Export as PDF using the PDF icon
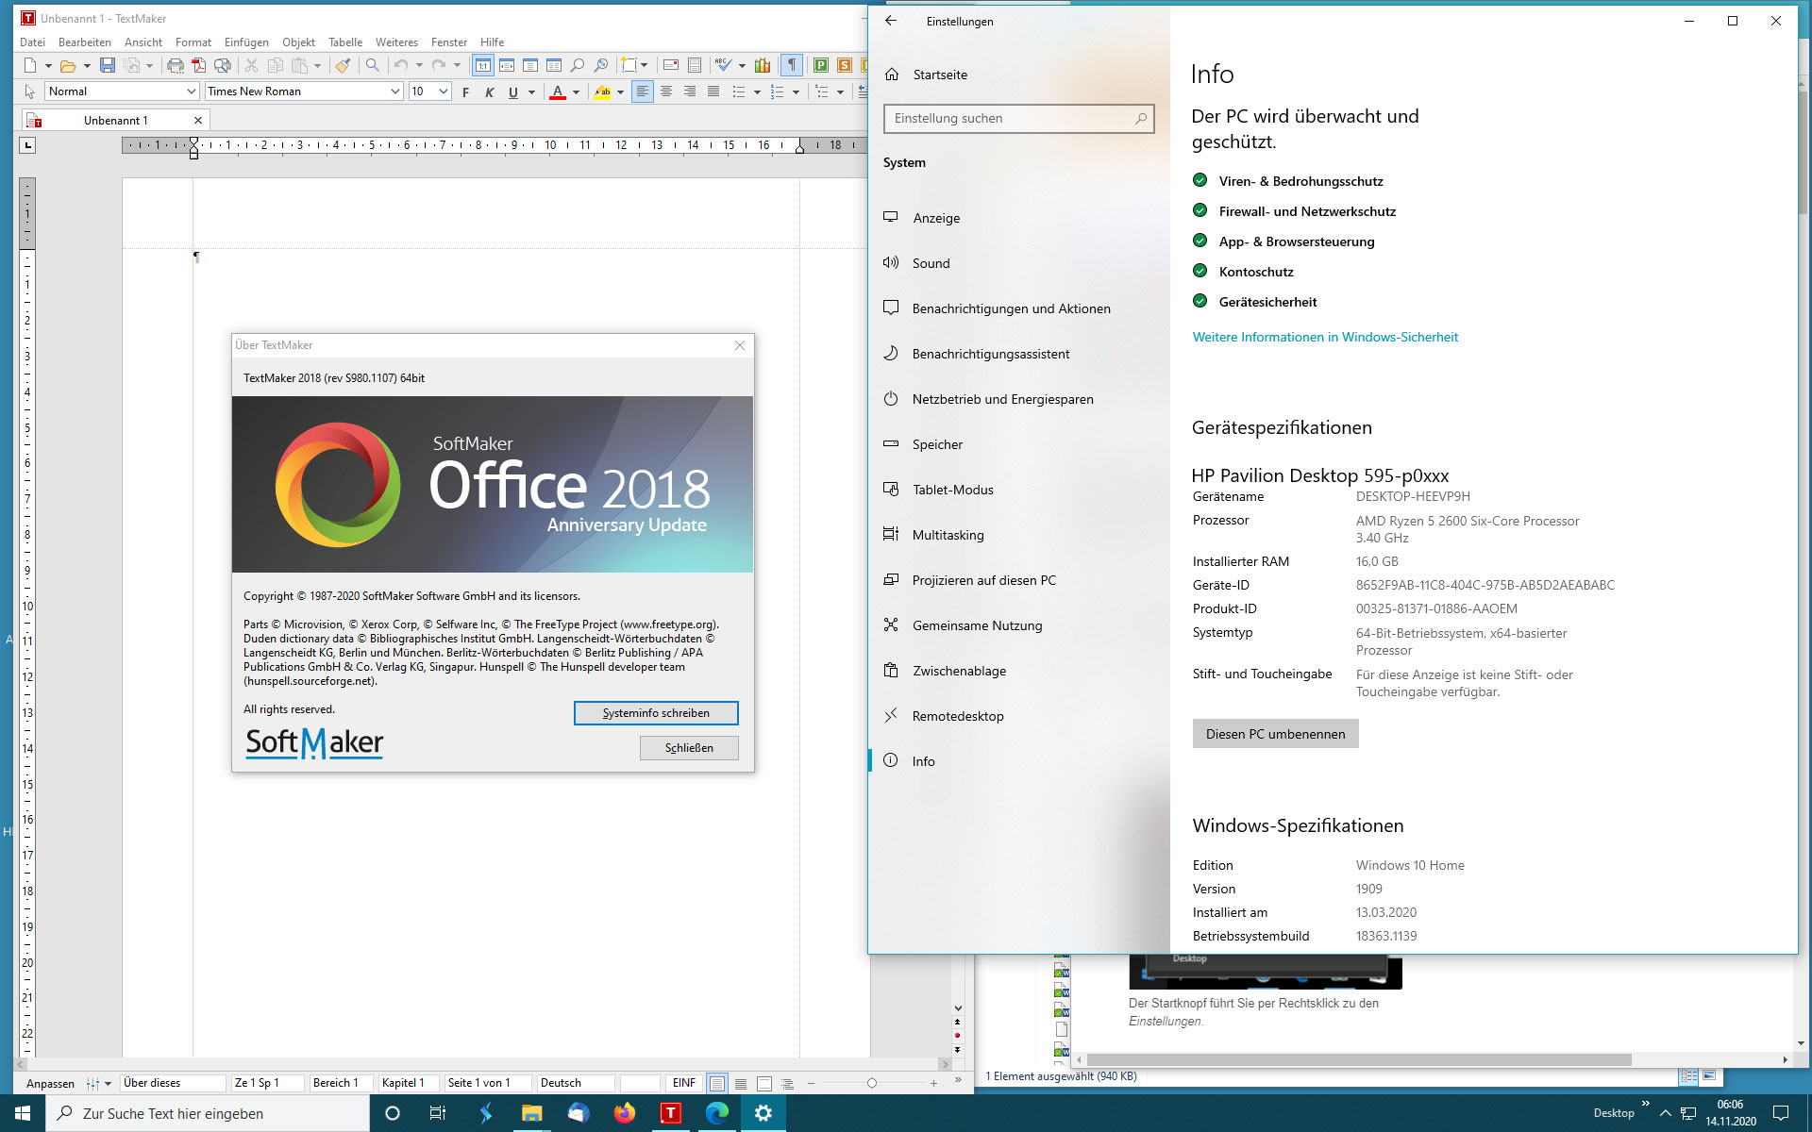1812x1132 pixels. point(198,65)
